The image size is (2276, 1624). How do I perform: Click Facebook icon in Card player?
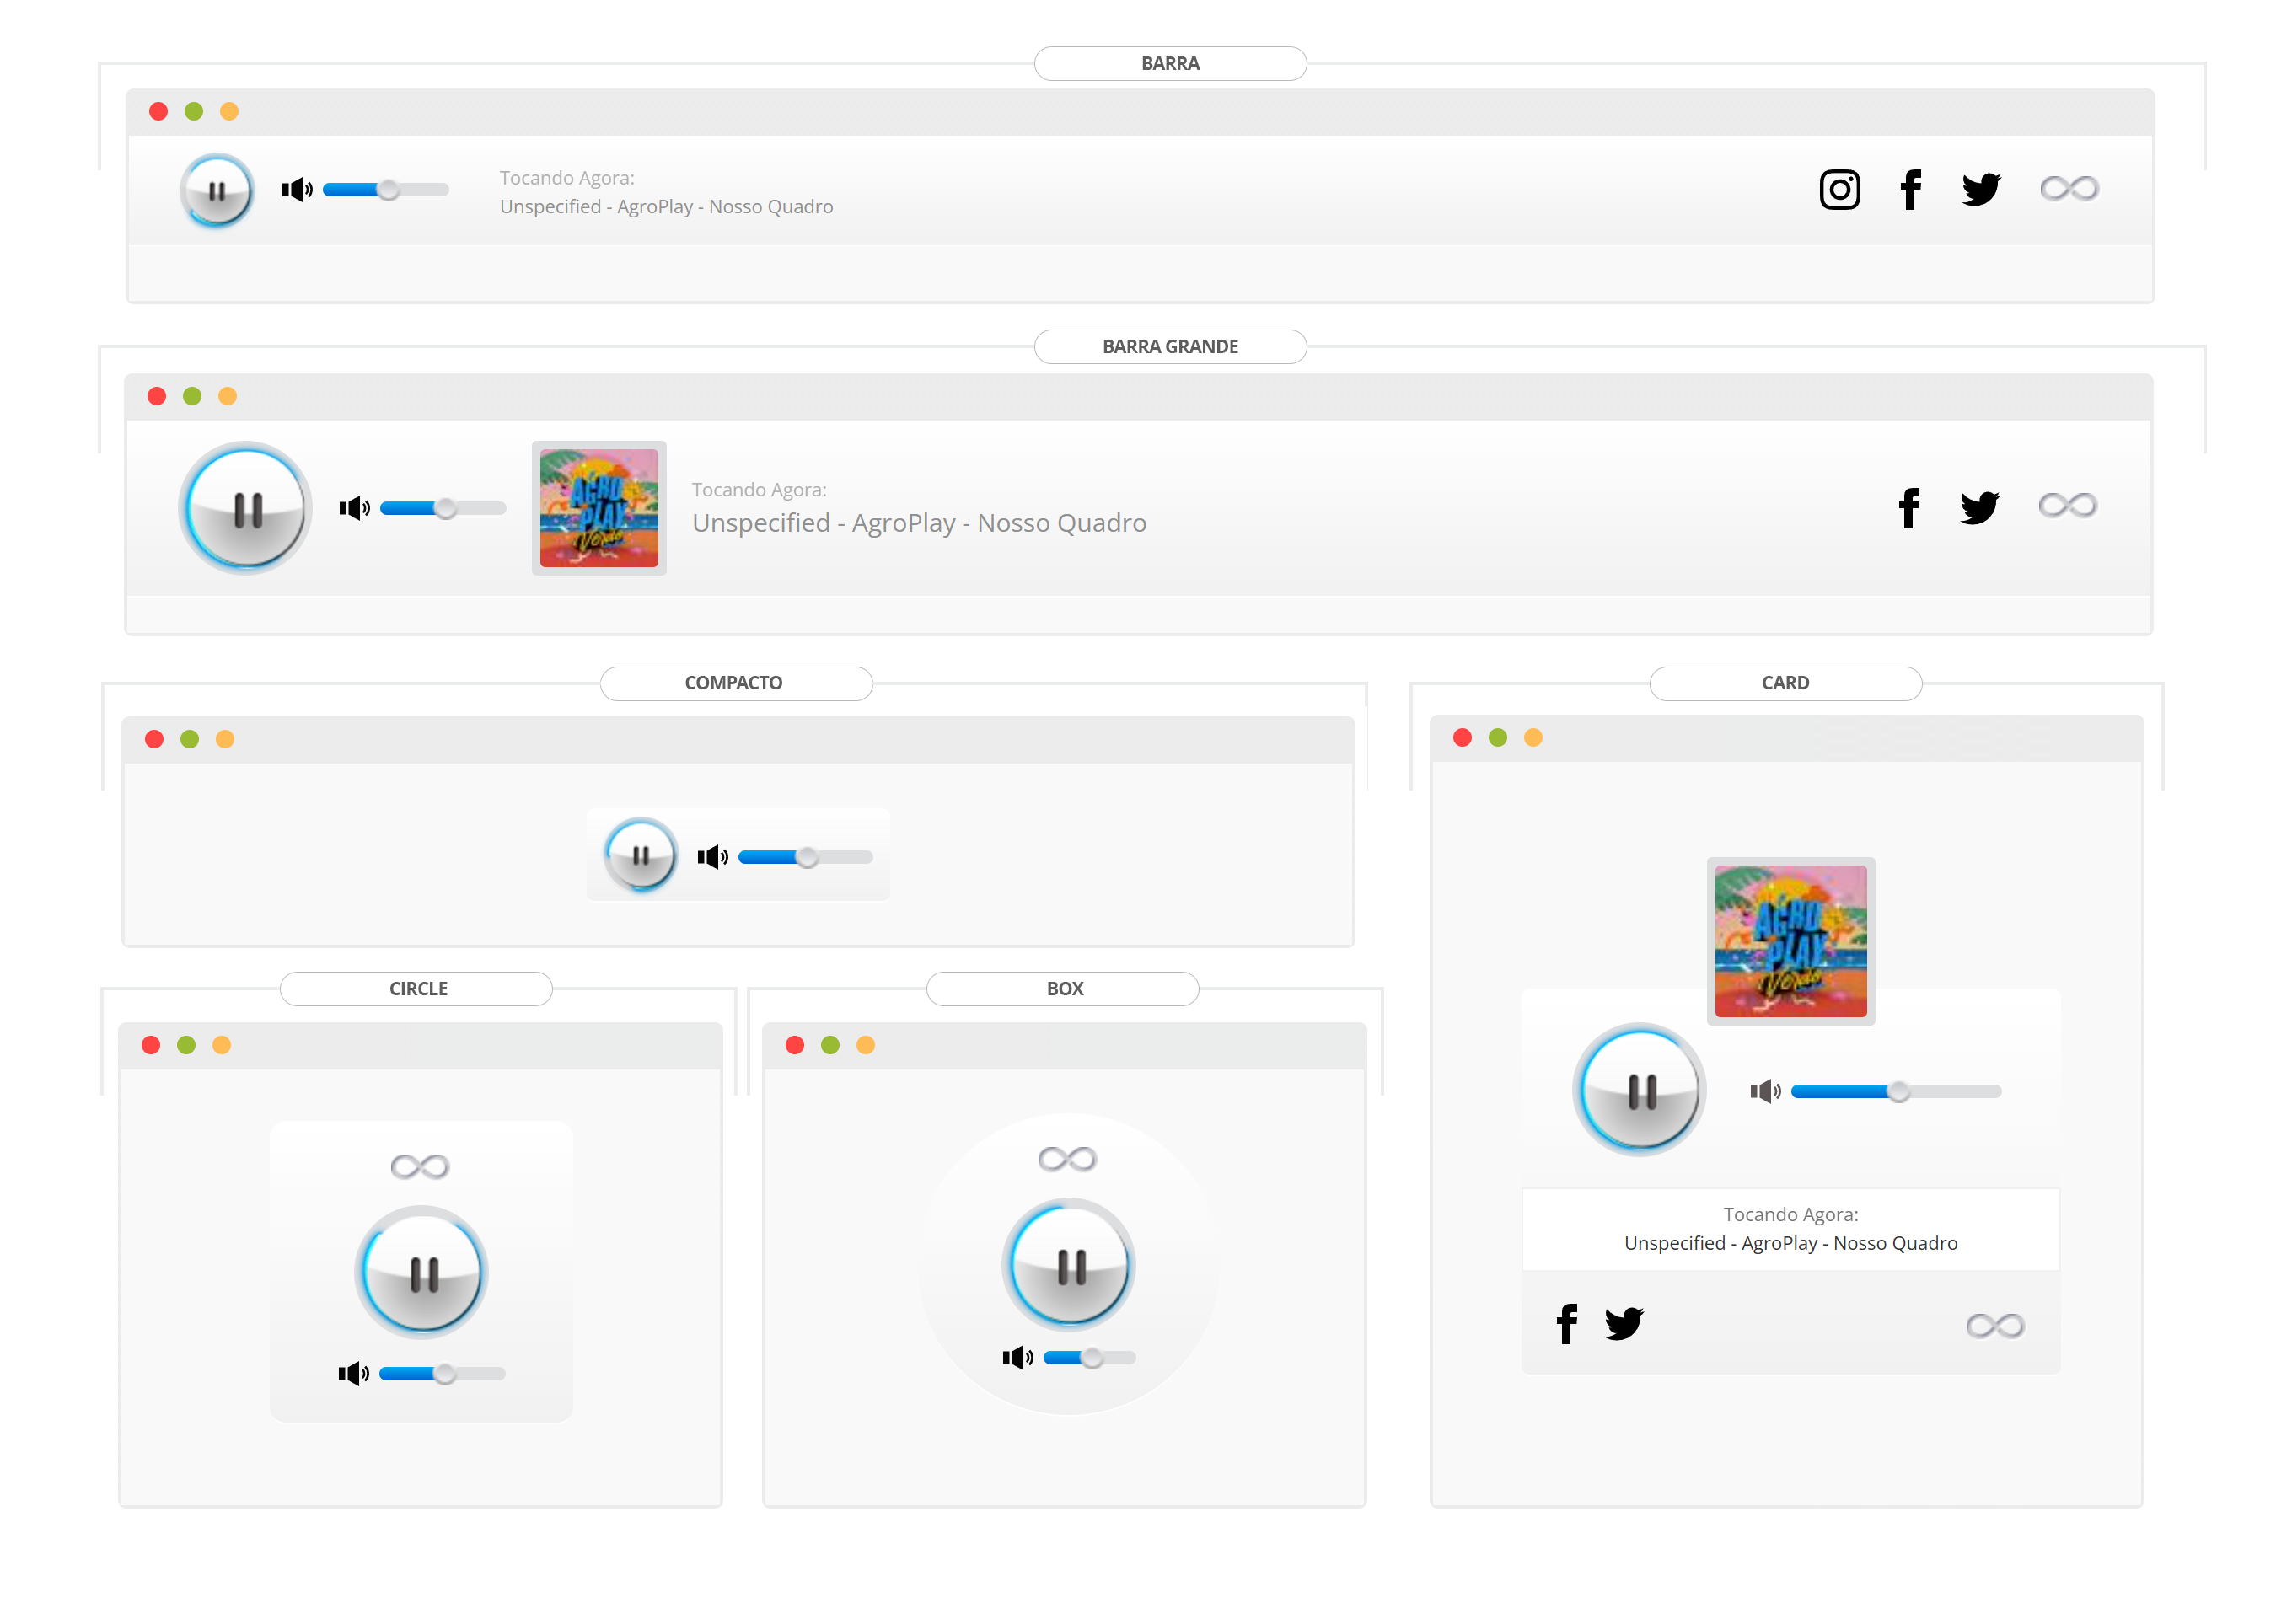[1566, 1323]
